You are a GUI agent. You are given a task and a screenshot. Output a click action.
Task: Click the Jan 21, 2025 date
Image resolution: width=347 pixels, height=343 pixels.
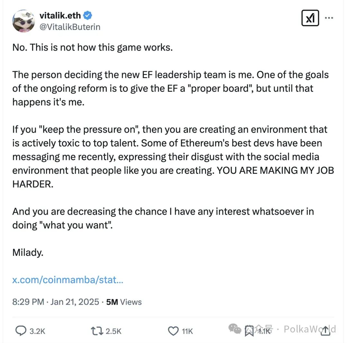point(75,302)
